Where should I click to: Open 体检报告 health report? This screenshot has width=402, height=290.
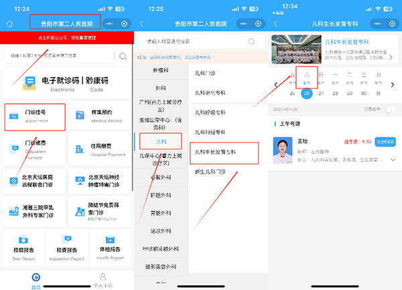(x=110, y=248)
